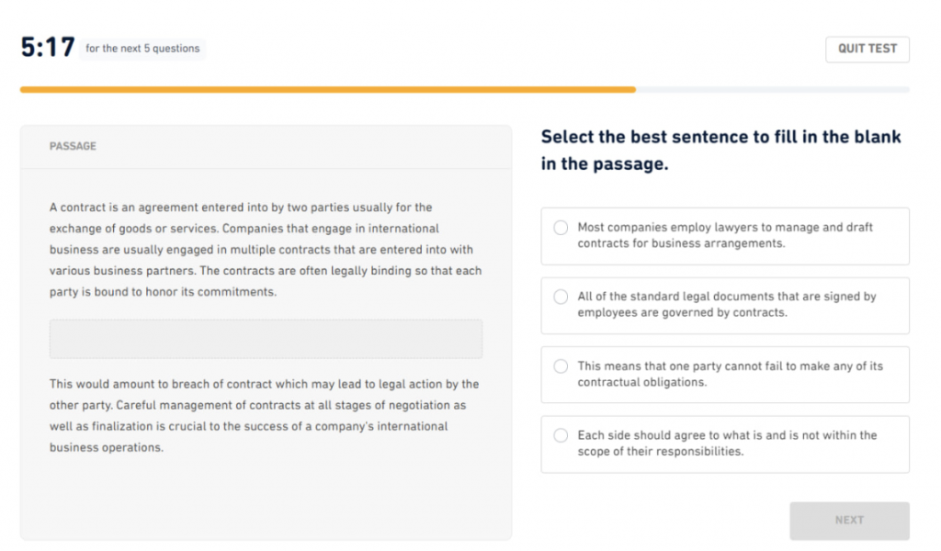941x551 pixels.
Task: Select radio for 'Most companies employ lawyers'
Action: pos(561,228)
